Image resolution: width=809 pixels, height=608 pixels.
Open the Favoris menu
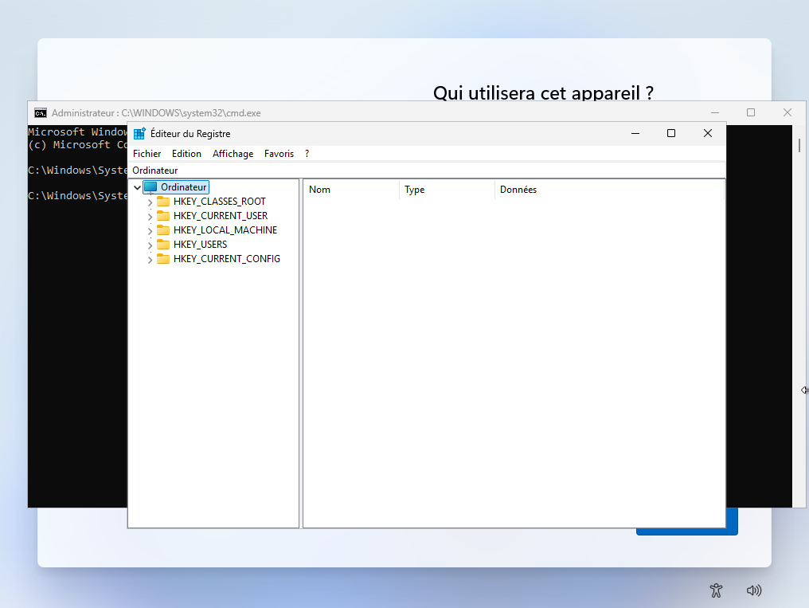pos(279,154)
